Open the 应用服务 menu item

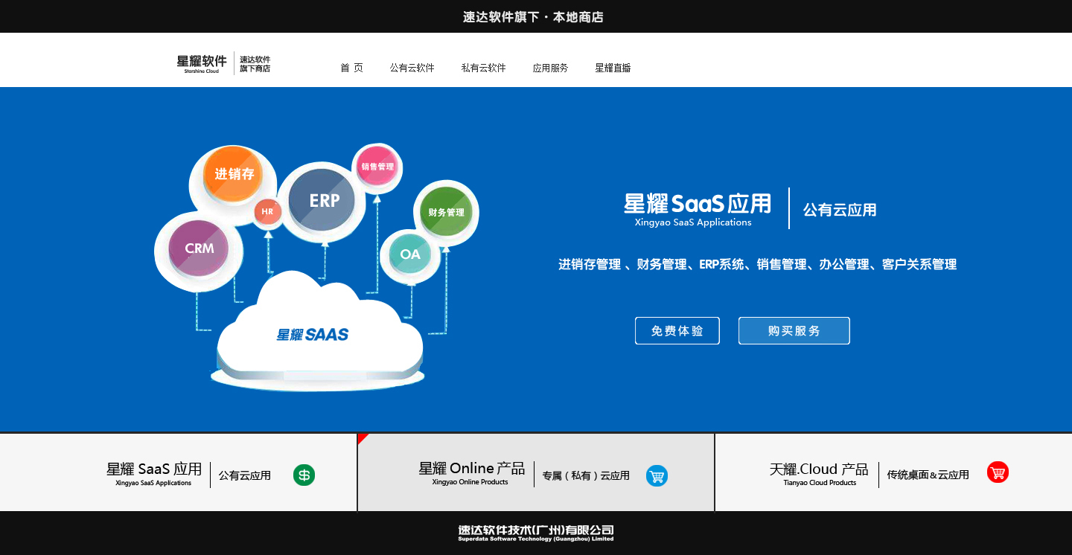[550, 68]
